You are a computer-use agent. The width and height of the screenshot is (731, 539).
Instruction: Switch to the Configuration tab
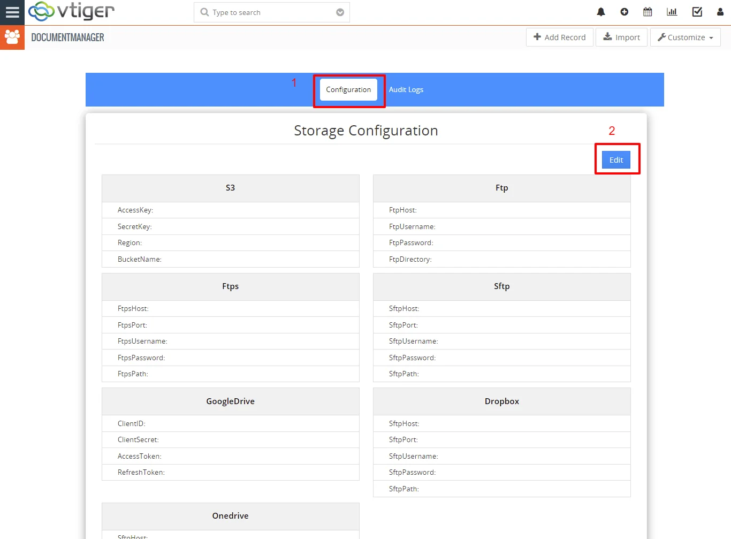pyautogui.click(x=348, y=89)
